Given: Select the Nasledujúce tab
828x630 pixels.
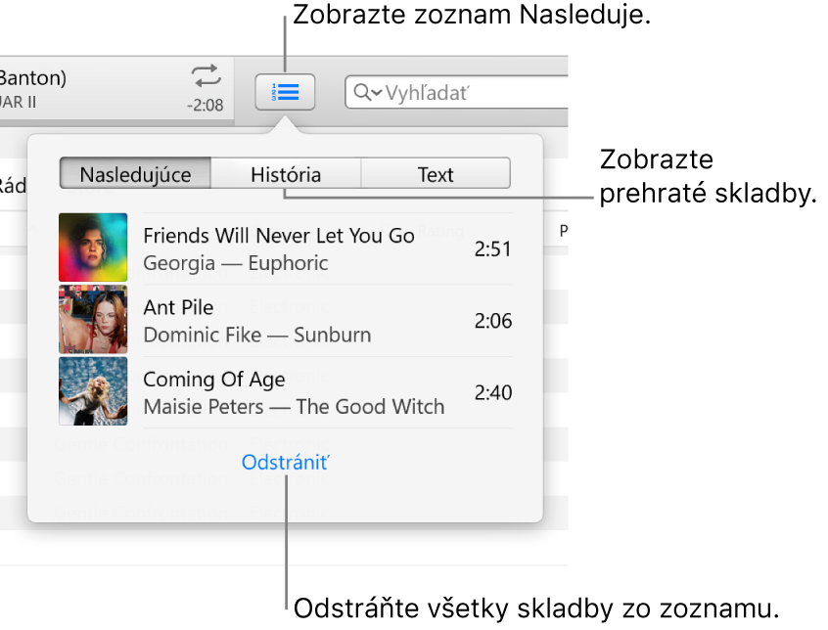Looking at the screenshot, I should pos(136,175).
